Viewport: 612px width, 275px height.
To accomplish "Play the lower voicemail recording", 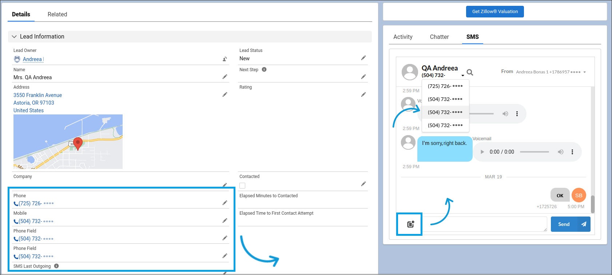I will [482, 152].
